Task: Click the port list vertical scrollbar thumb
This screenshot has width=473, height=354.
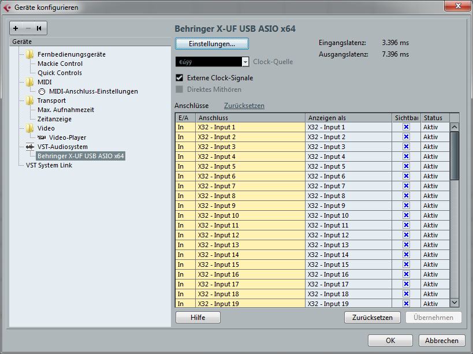Action: click(455, 156)
